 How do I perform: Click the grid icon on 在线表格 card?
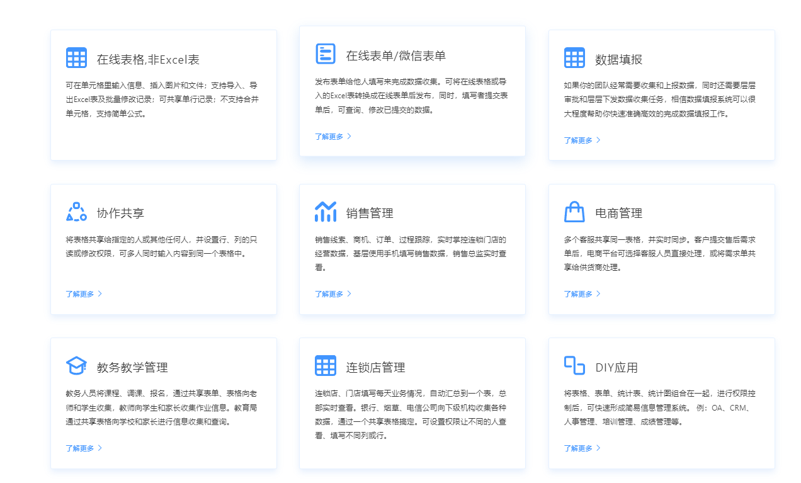[x=76, y=57]
